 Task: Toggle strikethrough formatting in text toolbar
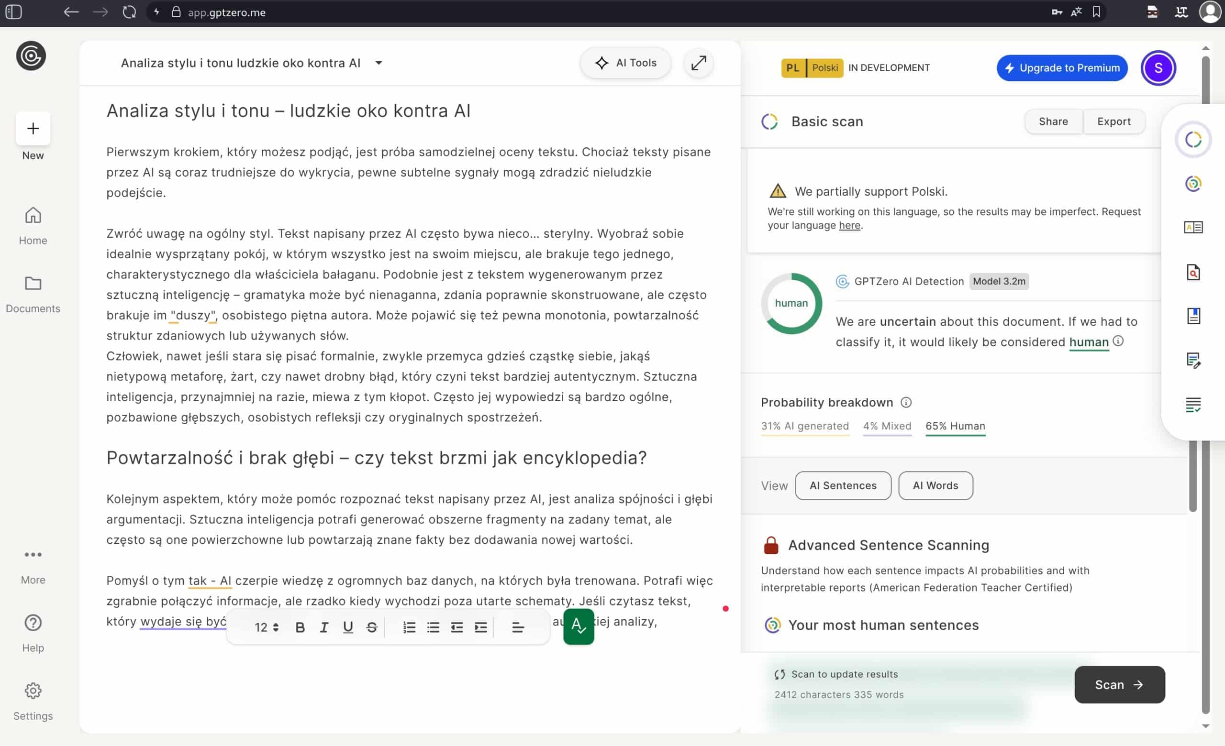click(x=372, y=627)
